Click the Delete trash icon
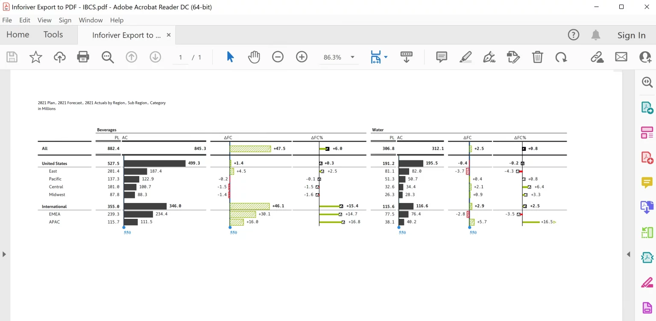Screen dimensions: 656x321 pos(537,57)
